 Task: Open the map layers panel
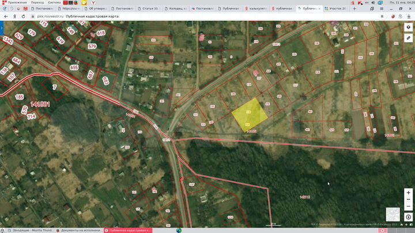pyautogui.click(x=408, y=27)
